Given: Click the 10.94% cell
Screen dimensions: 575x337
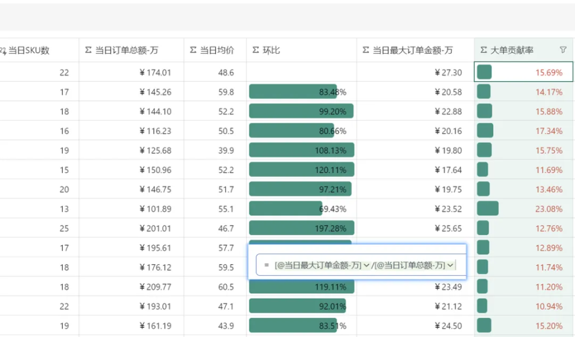Looking at the screenshot, I should 524,306.
